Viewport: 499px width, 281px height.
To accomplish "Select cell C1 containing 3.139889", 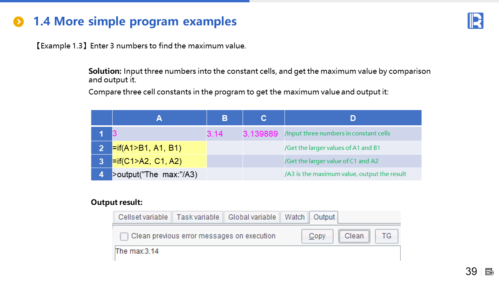I will [x=264, y=133].
